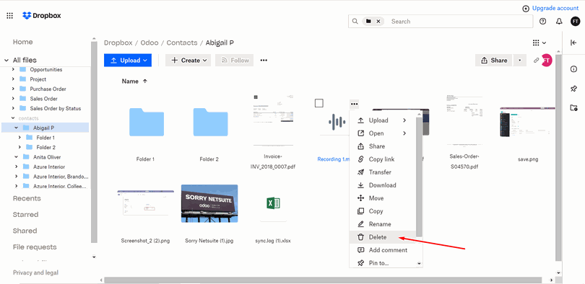Click the Upgrade account link
Image resolution: width=585 pixels, height=284 pixels.
click(x=555, y=8)
